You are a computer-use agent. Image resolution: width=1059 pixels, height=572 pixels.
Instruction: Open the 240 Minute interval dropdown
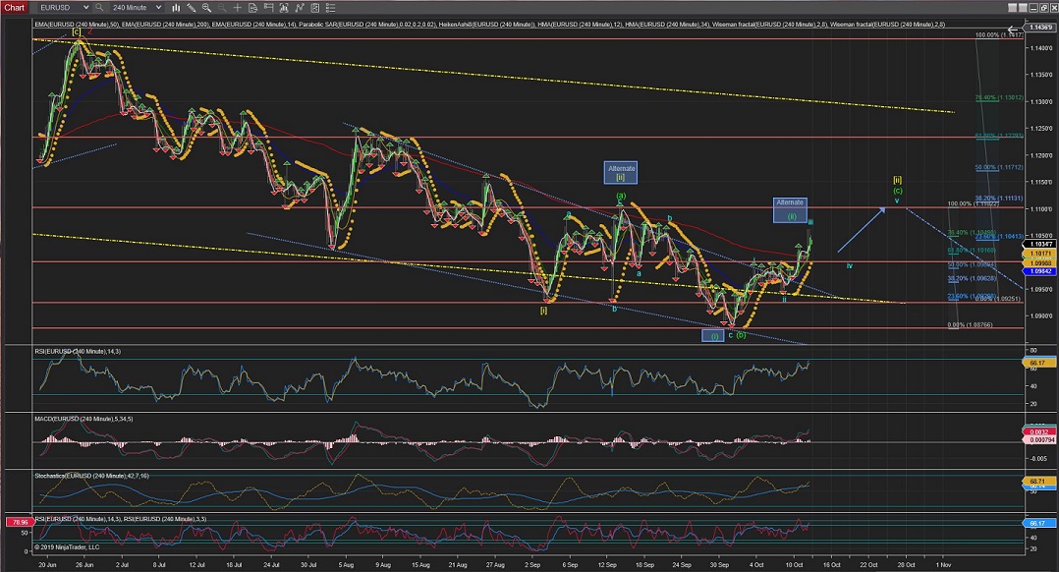(137, 8)
